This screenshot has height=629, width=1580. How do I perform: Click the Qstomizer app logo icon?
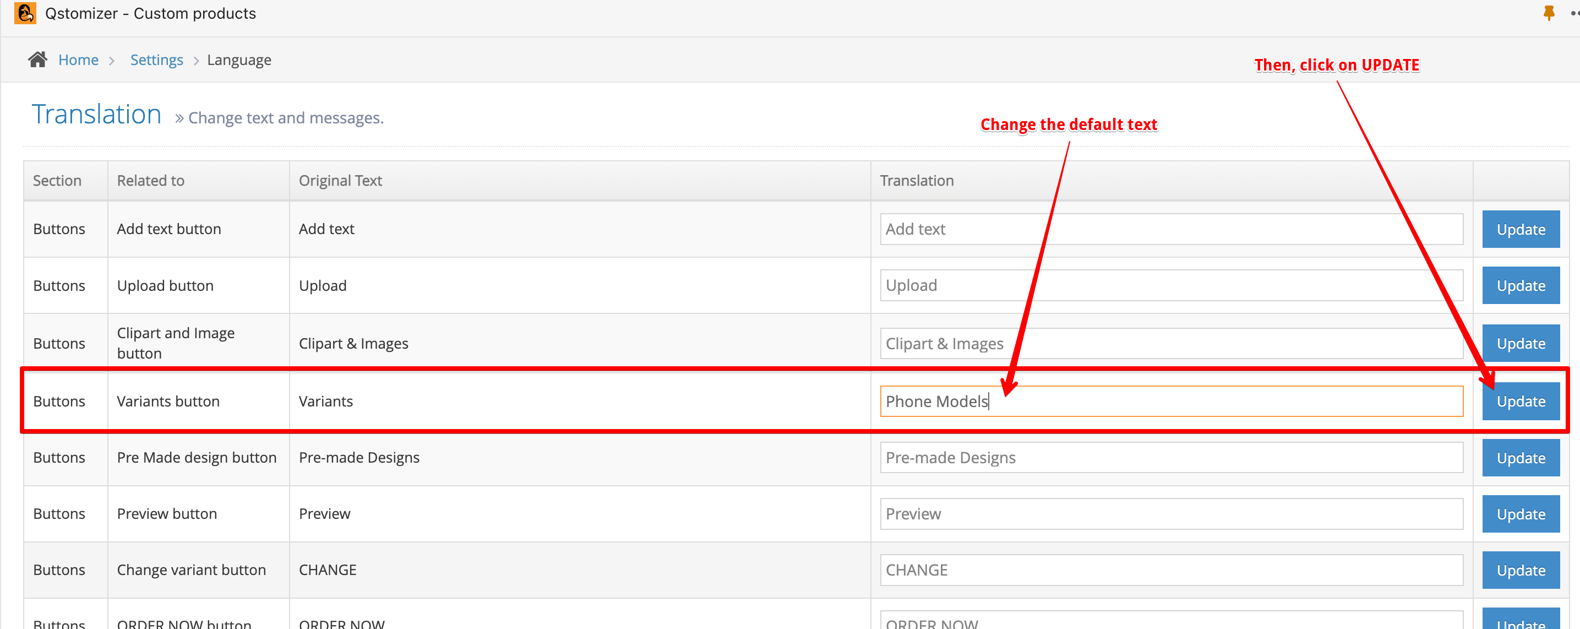point(25,13)
